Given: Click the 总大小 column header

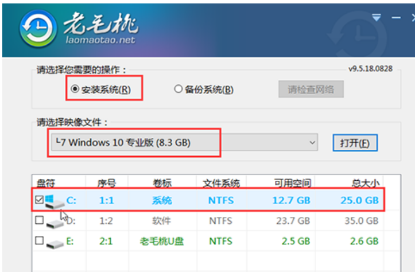Looking at the screenshot, I should 366,183.
